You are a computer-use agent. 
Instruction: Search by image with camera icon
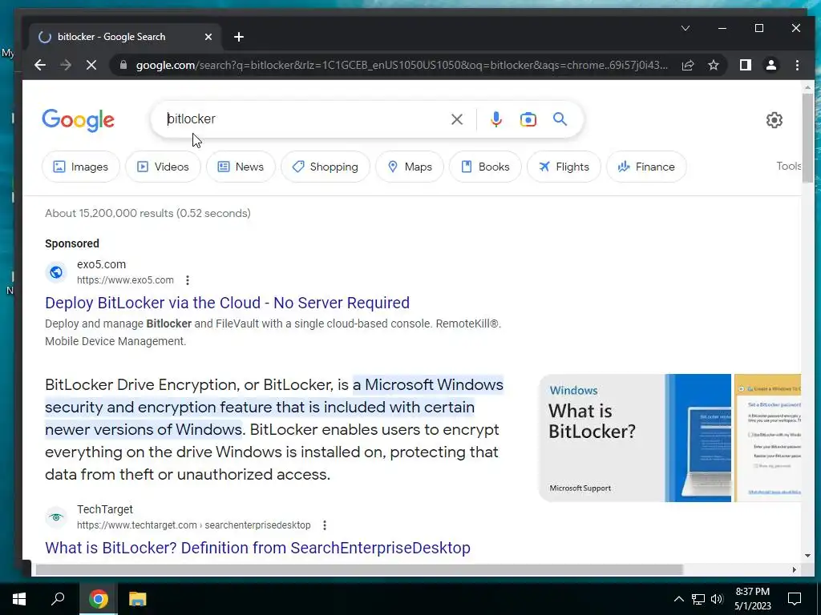coord(528,119)
